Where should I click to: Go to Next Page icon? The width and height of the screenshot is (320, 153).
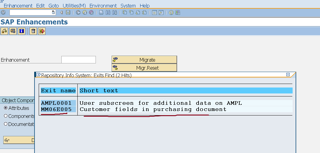coord(138,13)
